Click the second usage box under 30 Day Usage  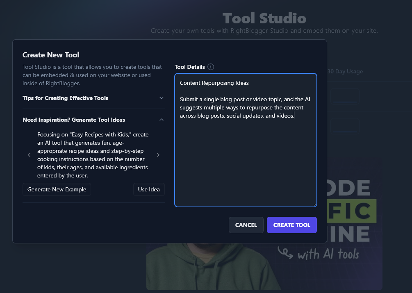point(345,125)
